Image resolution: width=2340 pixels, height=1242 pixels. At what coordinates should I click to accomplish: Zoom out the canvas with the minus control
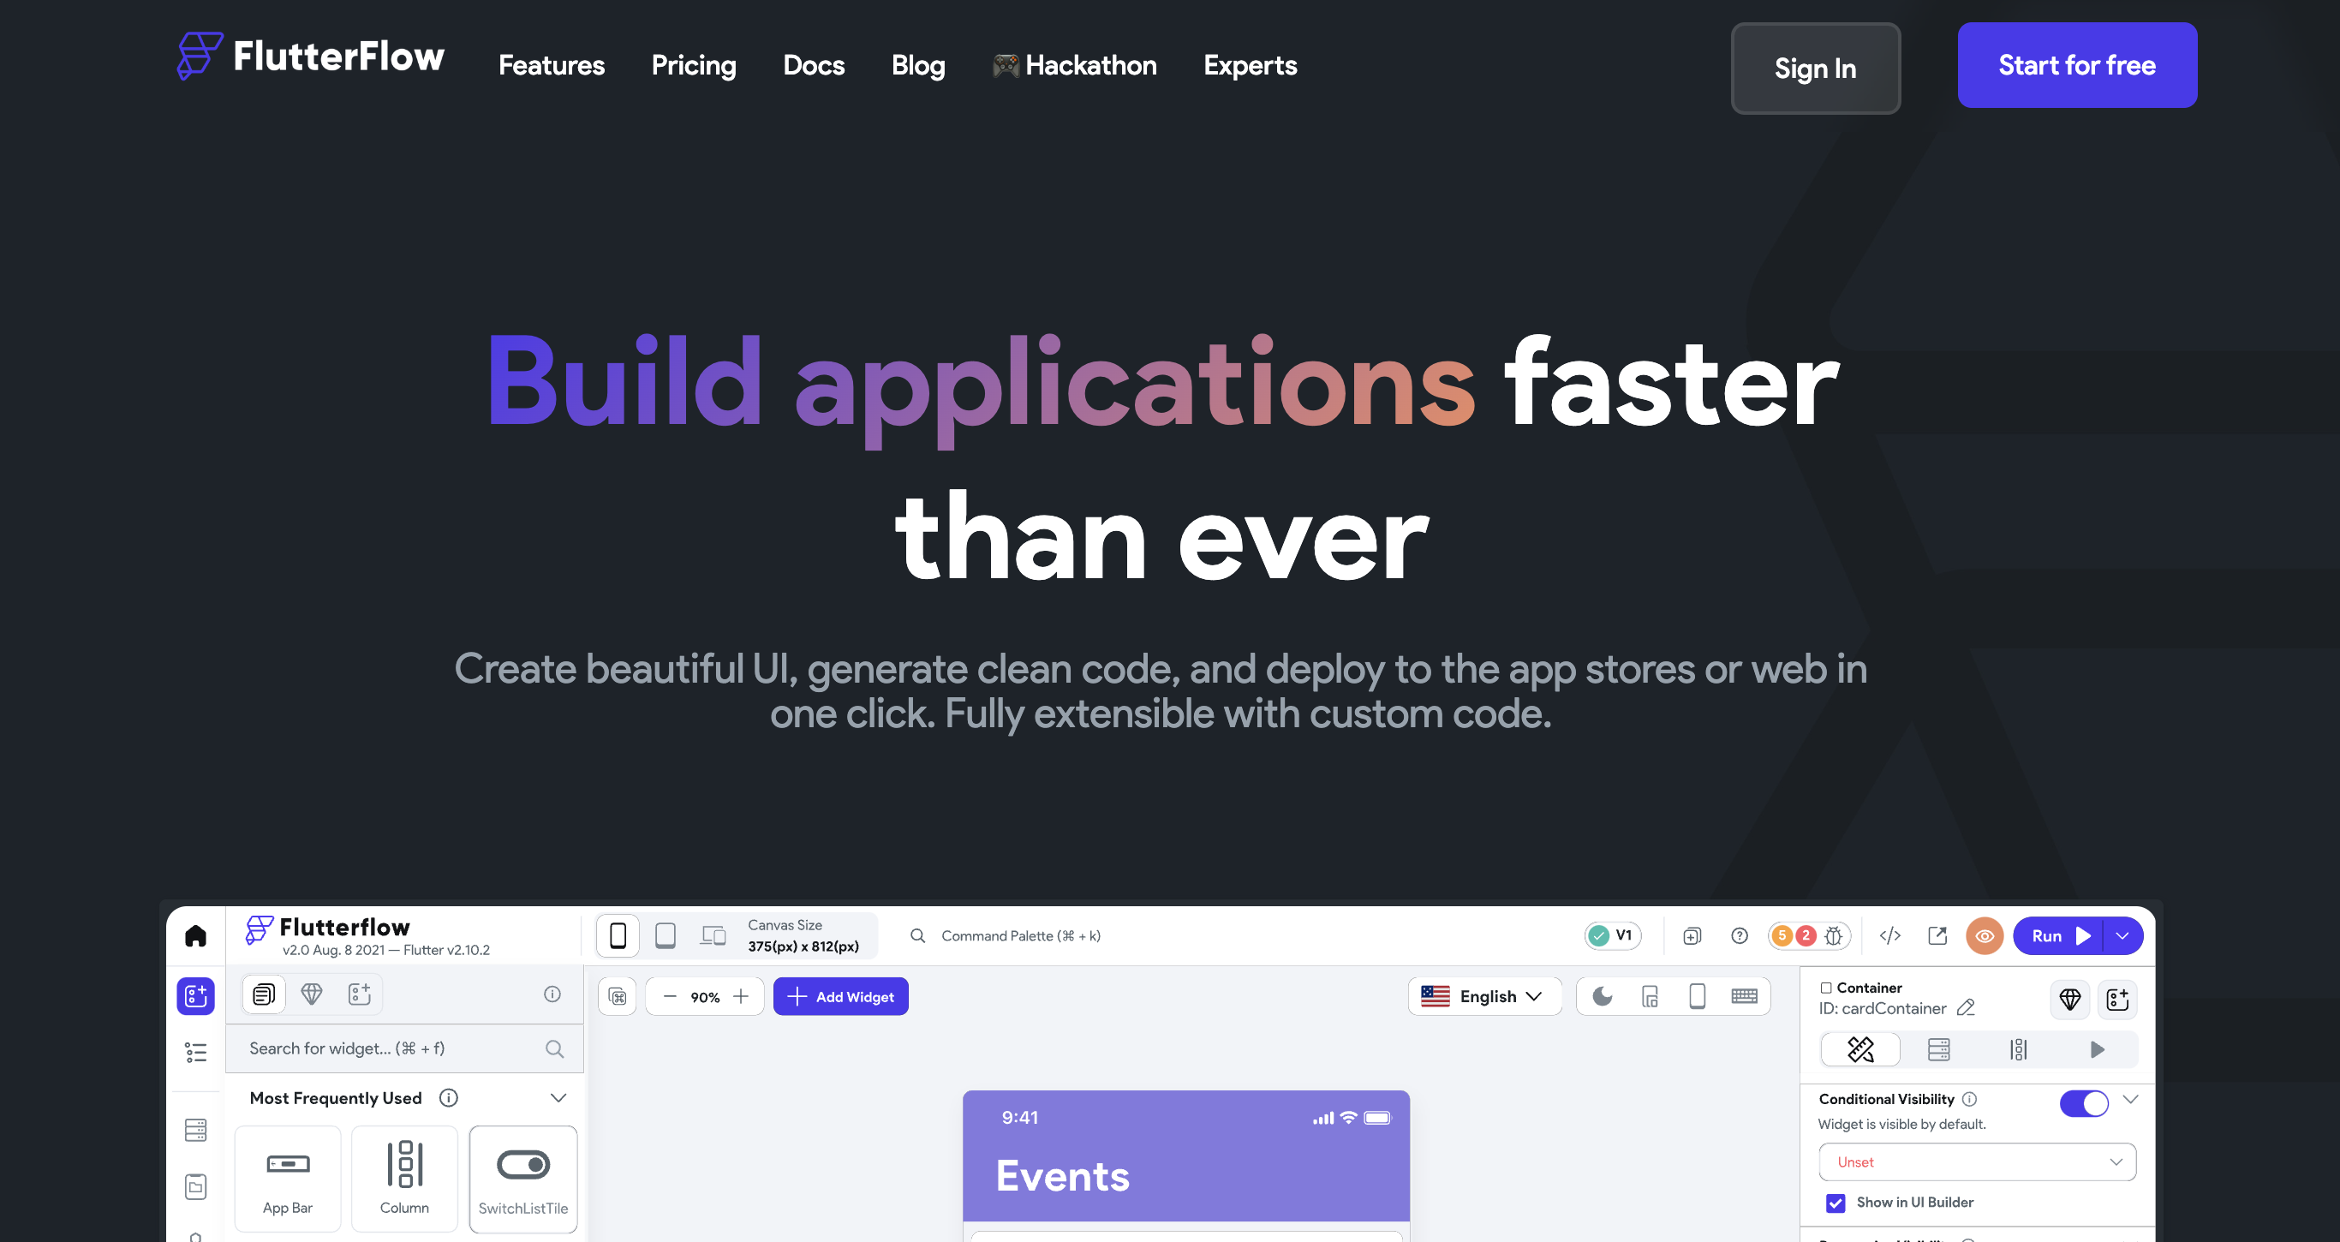click(670, 996)
